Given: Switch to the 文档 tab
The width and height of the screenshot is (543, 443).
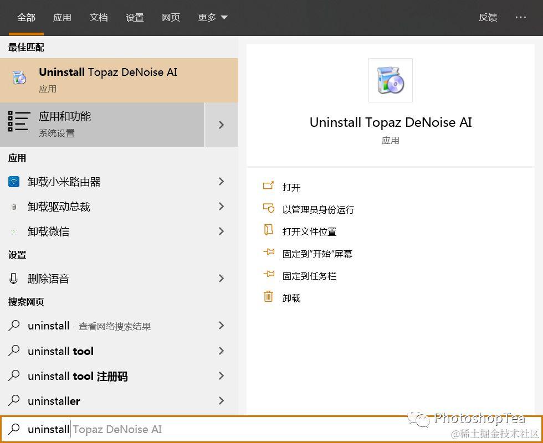Looking at the screenshot, I should click(x=99, y=17).
